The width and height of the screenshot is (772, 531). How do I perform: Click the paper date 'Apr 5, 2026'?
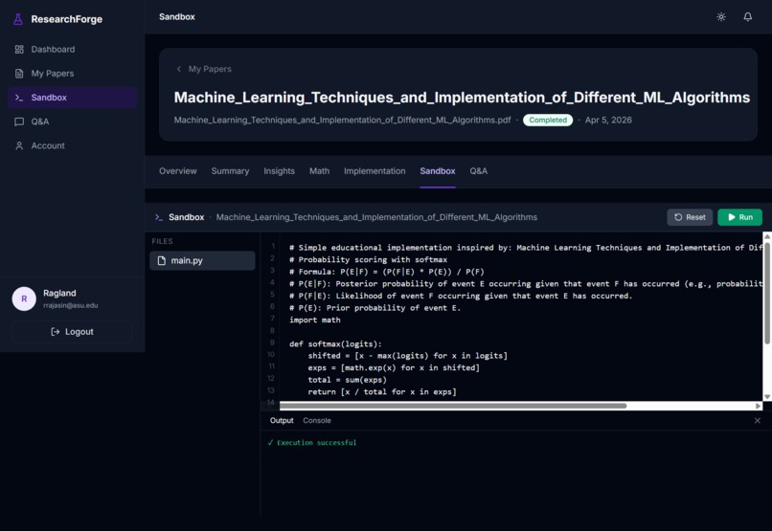608,120
